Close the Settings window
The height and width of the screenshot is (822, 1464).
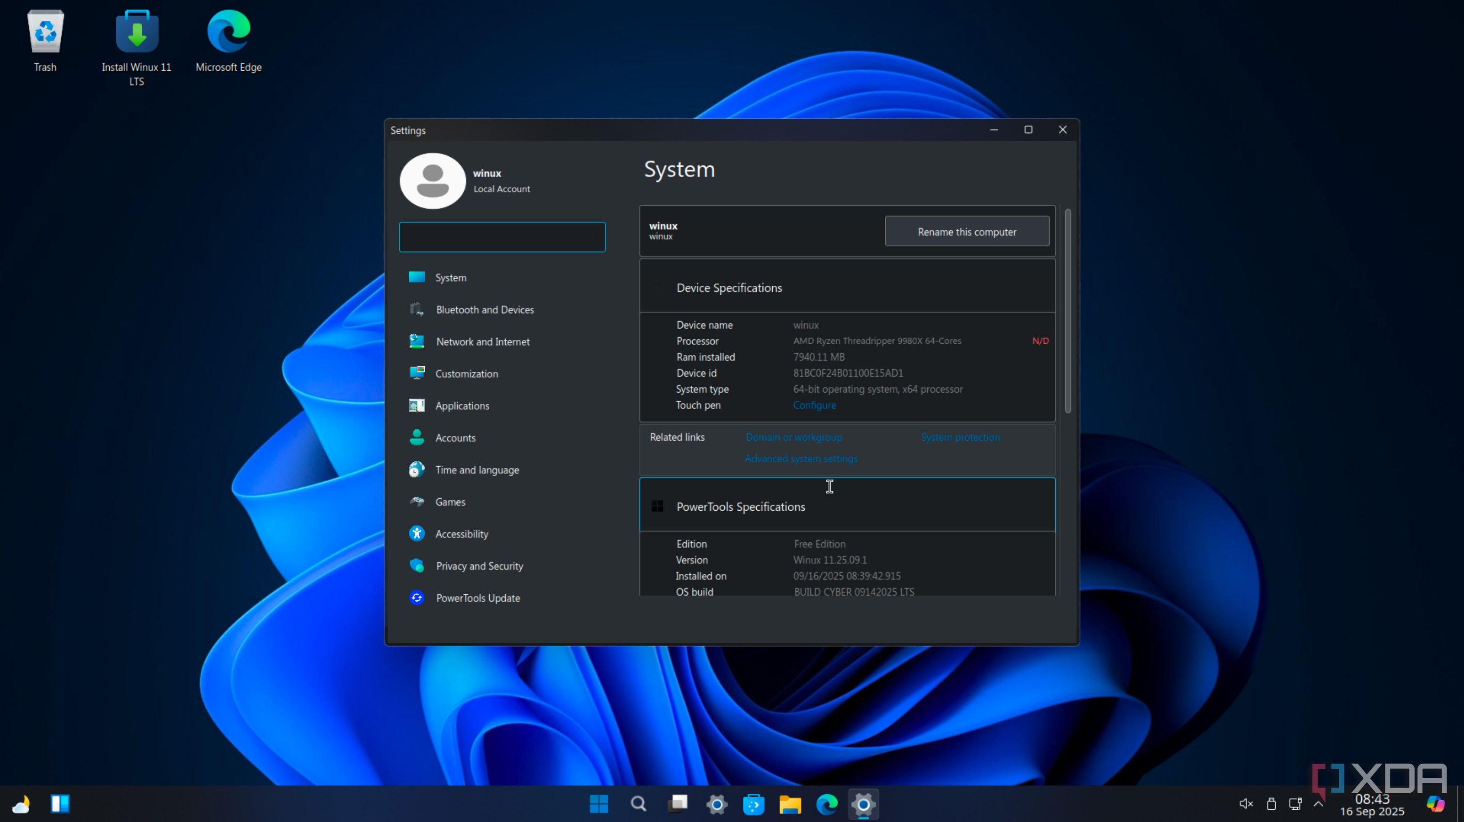(x=1062, y=129)
